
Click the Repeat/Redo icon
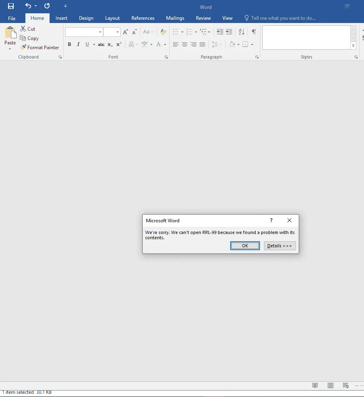click(47, 6)
